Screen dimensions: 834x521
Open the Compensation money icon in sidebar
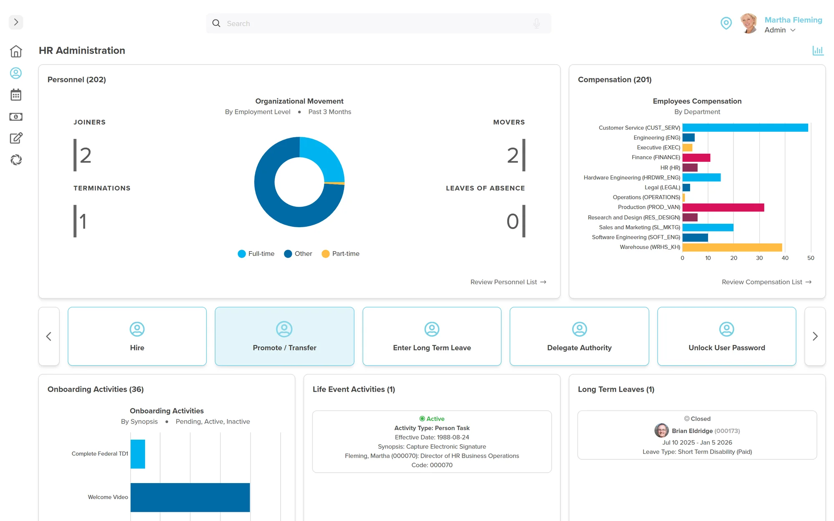click(16, 117)
